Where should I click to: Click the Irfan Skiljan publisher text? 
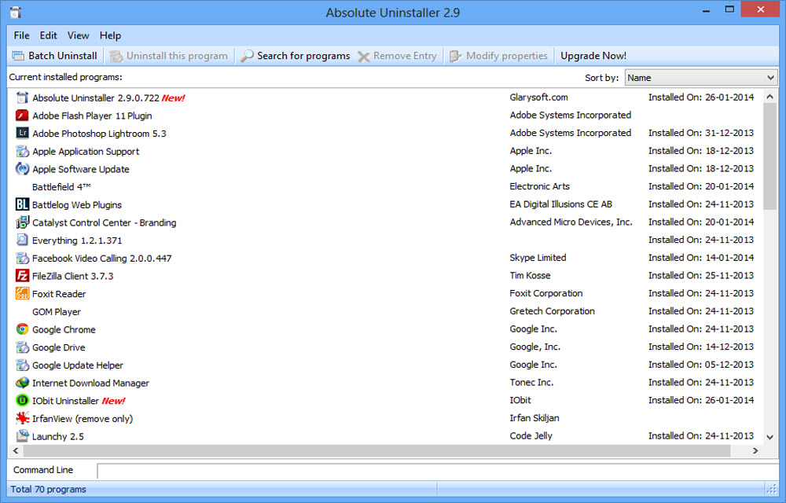click(534, 418)
